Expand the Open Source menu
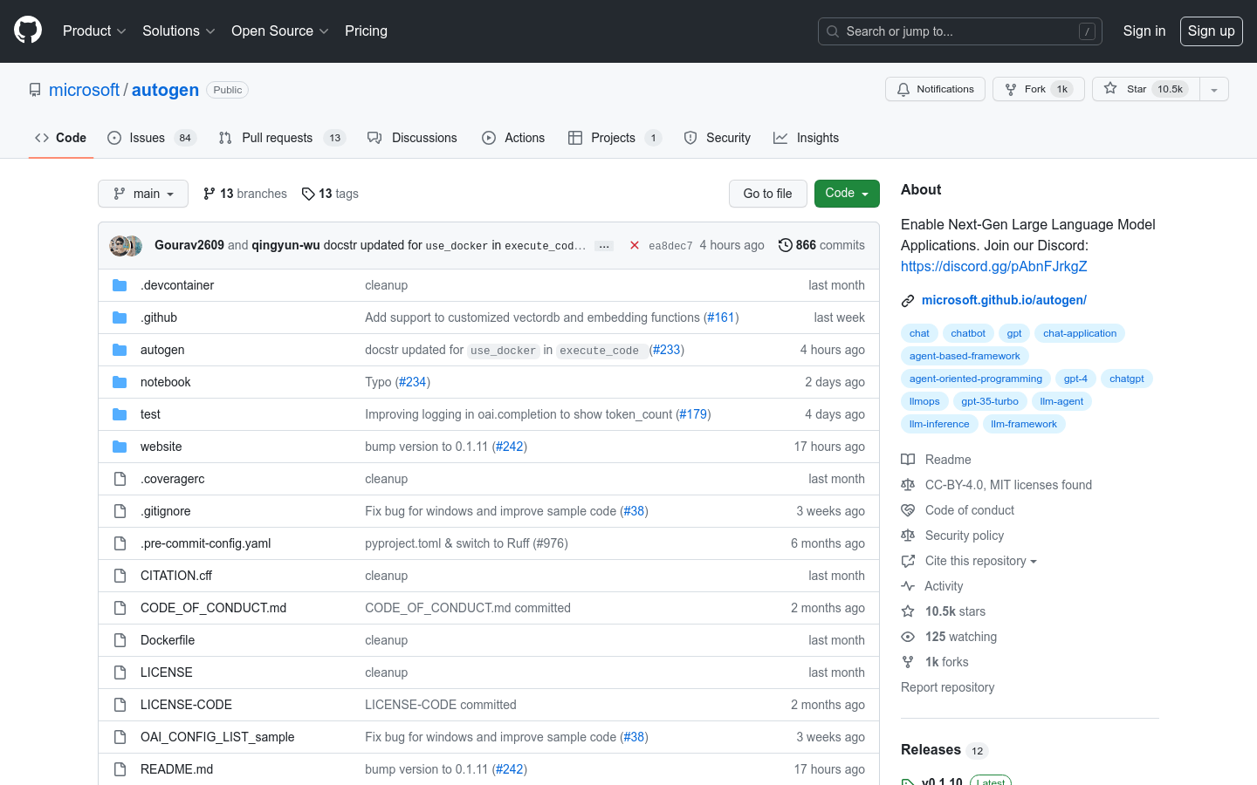This screenshot has height=785, width=1257. tap(280, 31)
